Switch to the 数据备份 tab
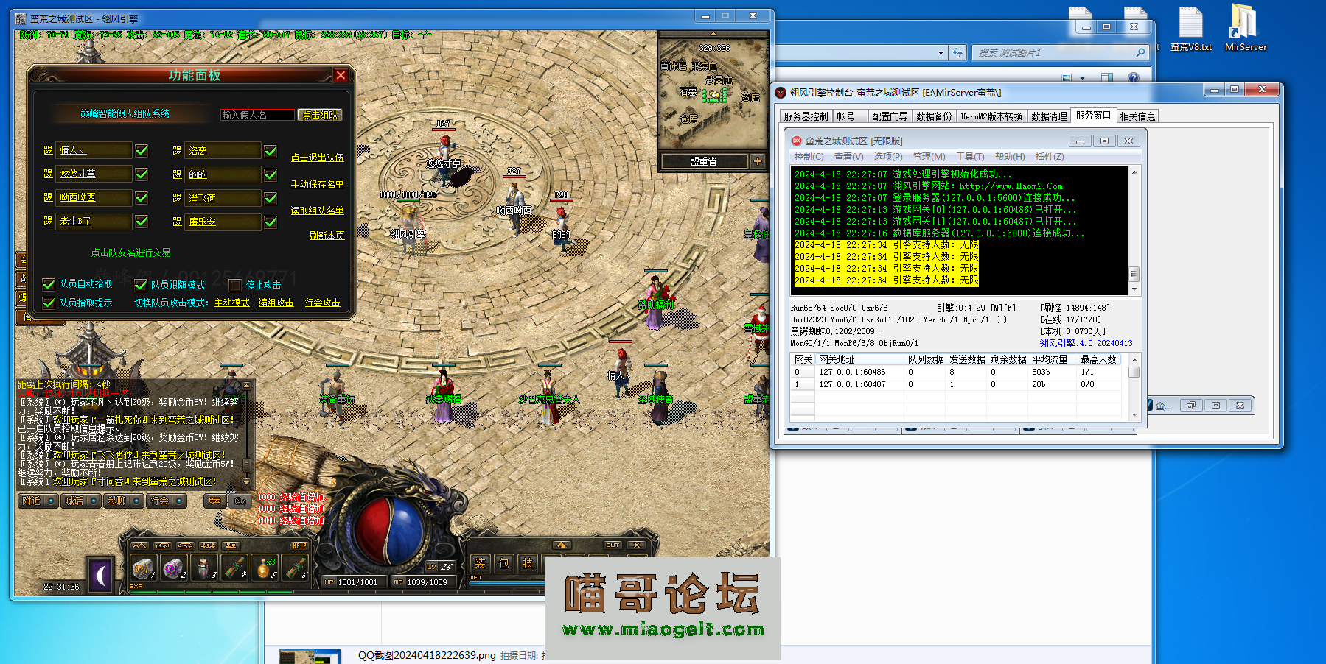 point(934,116)
